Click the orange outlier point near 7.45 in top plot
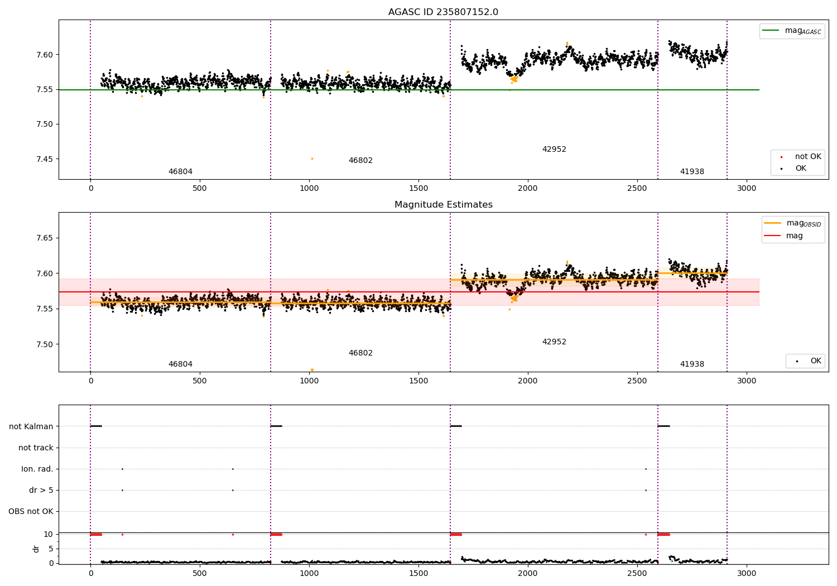837x586 pixels. tap(312, 158)
